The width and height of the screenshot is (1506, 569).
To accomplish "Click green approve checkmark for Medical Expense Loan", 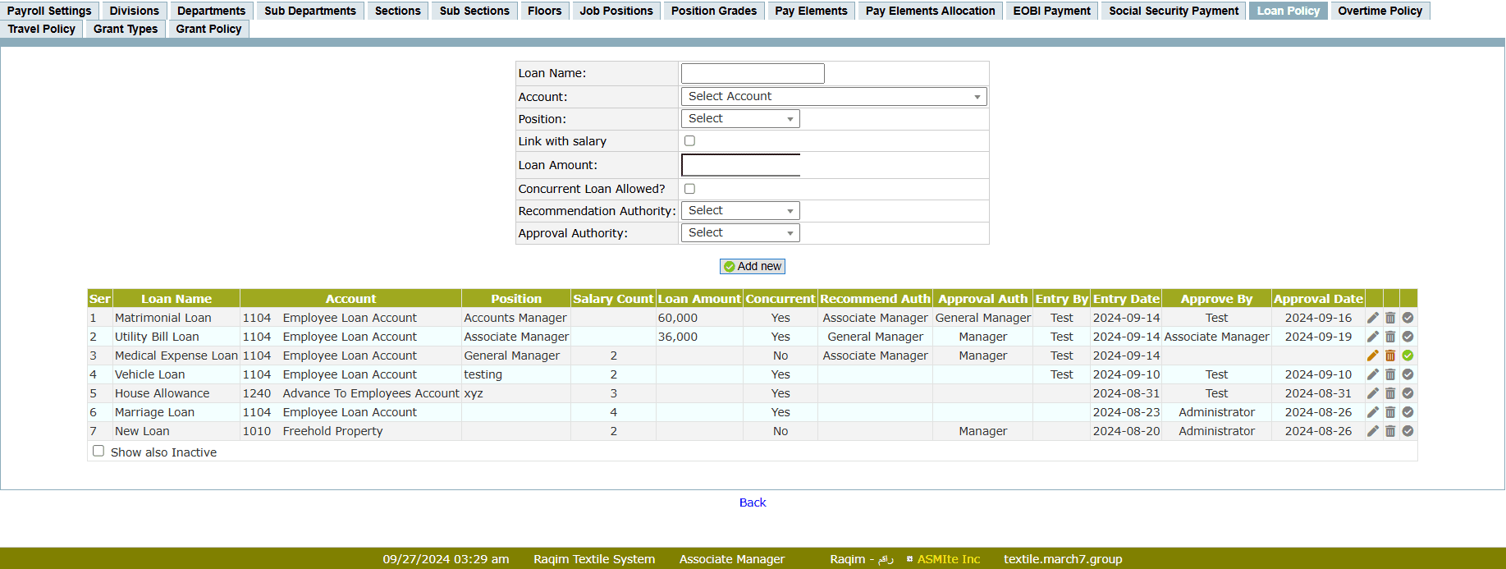I will [x=1408, y=356].
